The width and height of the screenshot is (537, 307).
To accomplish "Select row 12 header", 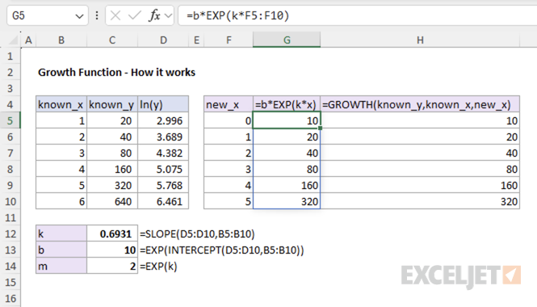I will tap(10, 233).
